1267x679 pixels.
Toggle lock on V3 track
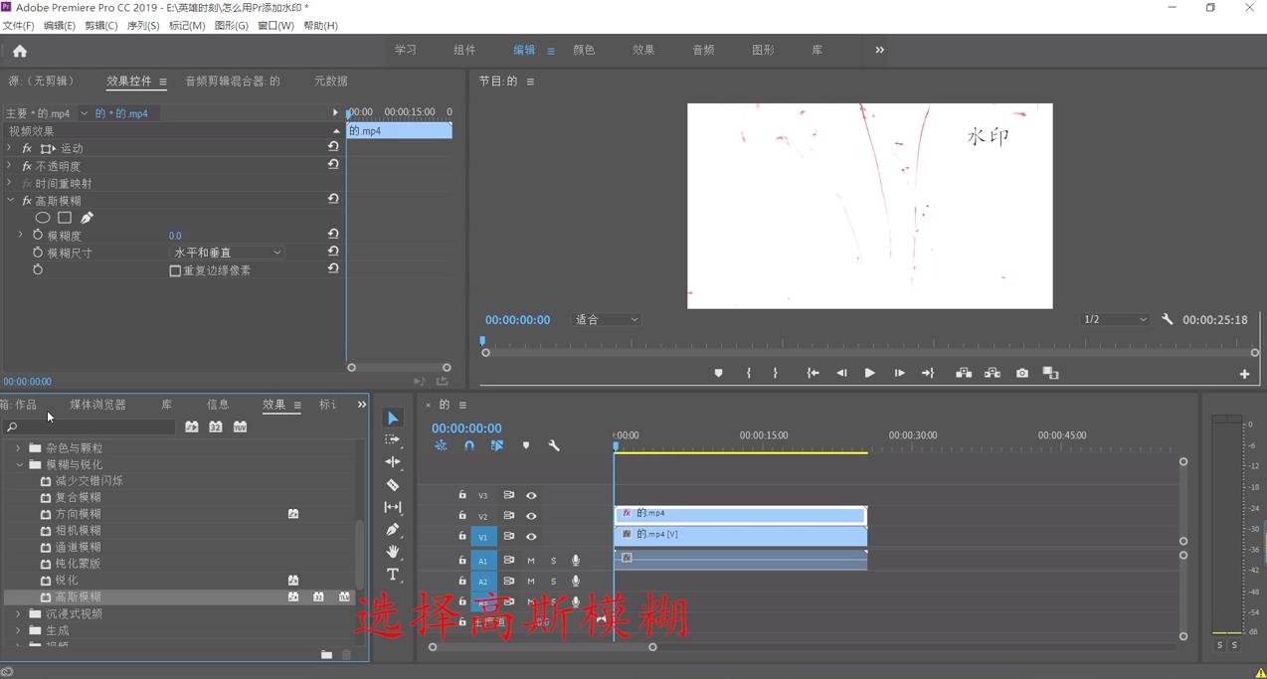point(462,495)
